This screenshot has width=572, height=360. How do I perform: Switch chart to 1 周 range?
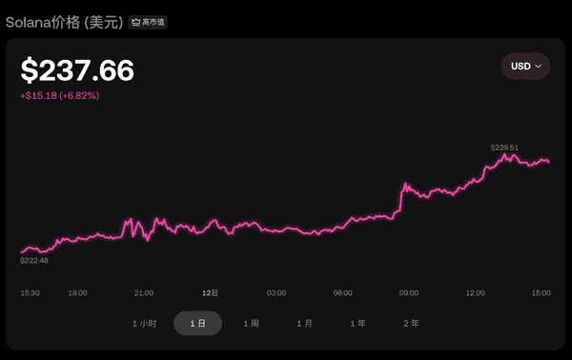(251, 323)
